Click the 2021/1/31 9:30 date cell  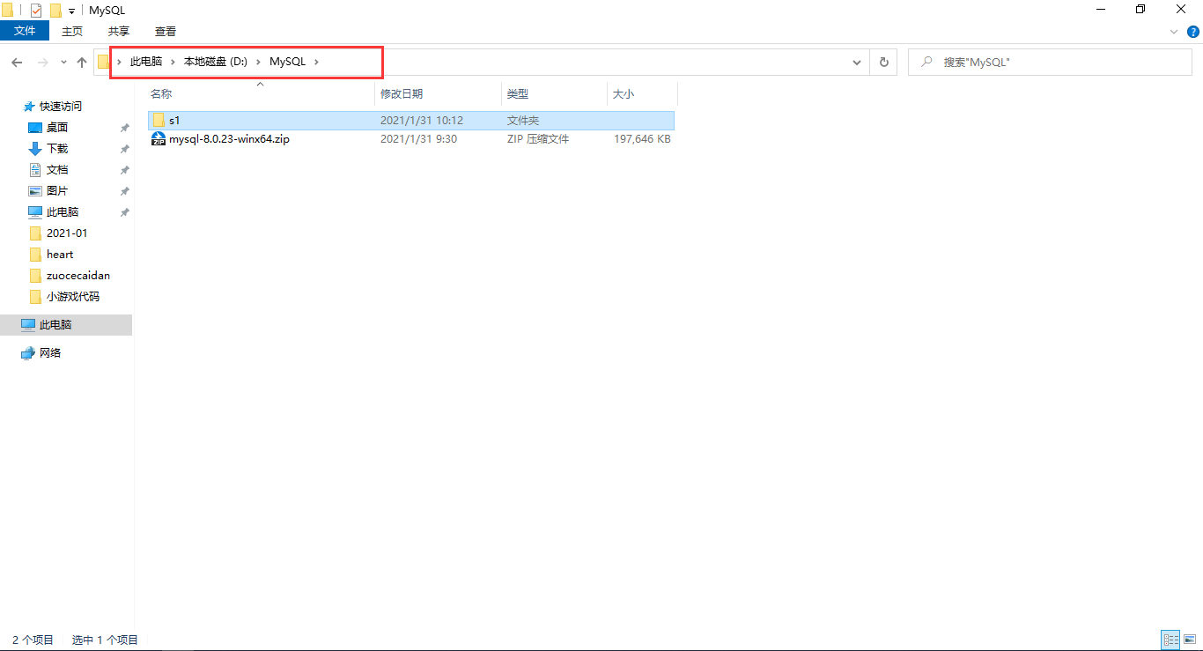click(418, 138)
